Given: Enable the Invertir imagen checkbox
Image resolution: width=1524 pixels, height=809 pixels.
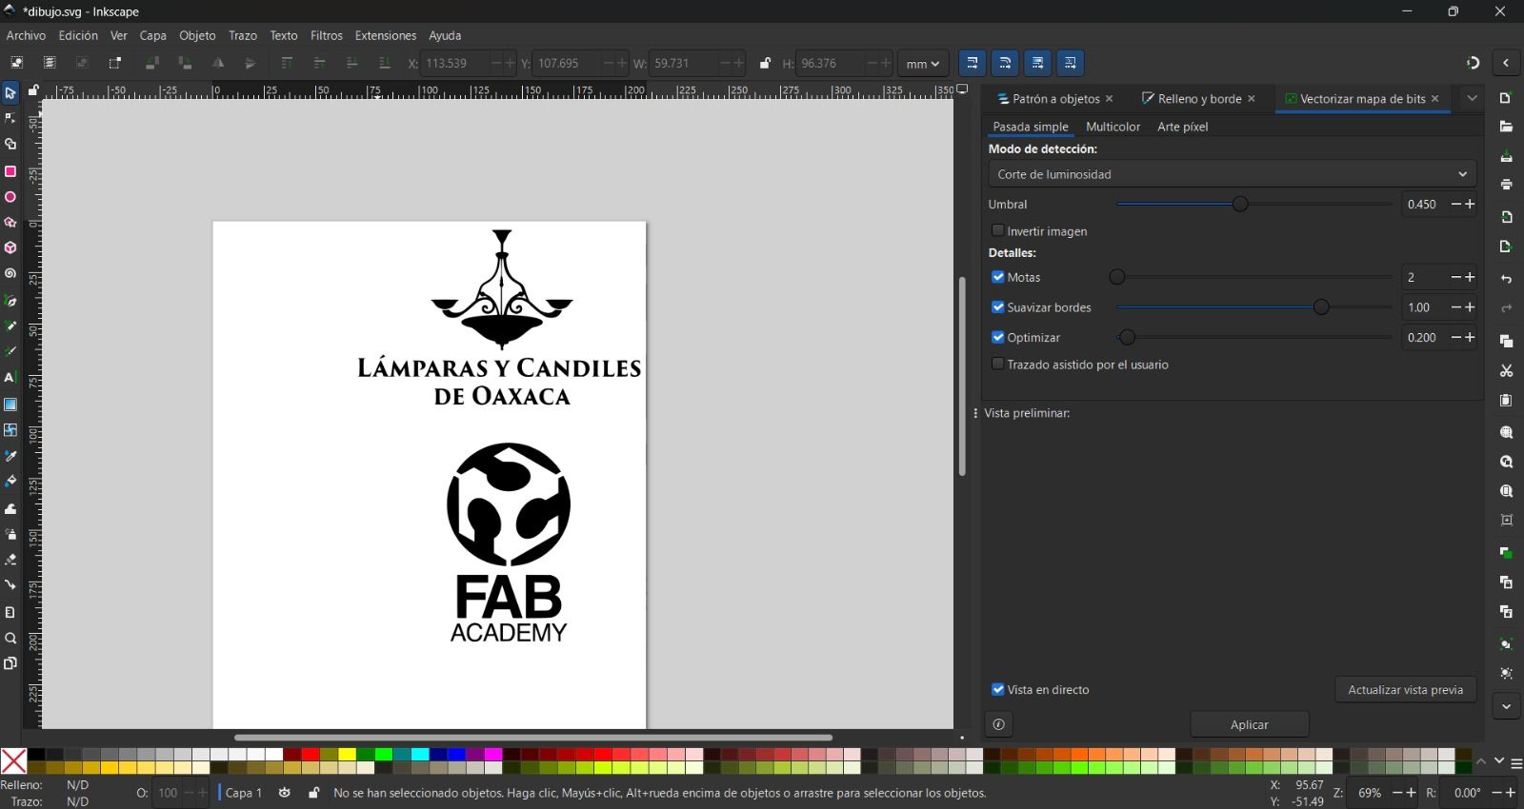Looking at the screenshot, I should point(998,230).
